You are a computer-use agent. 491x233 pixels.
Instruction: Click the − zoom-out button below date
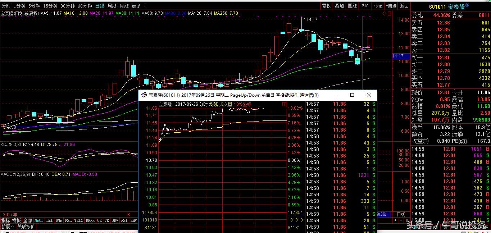[400, 220]
